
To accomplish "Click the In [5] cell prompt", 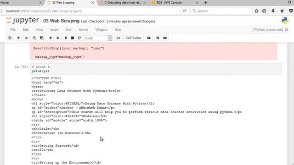I will 22,67.
